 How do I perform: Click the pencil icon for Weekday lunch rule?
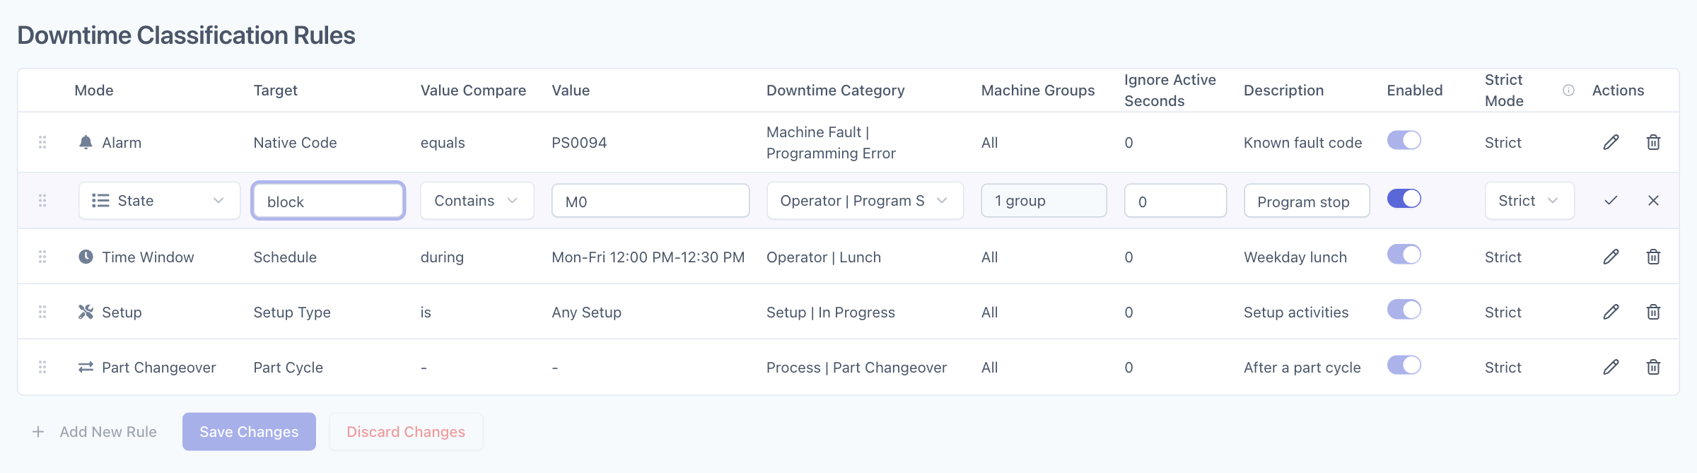click(1611, 257)
